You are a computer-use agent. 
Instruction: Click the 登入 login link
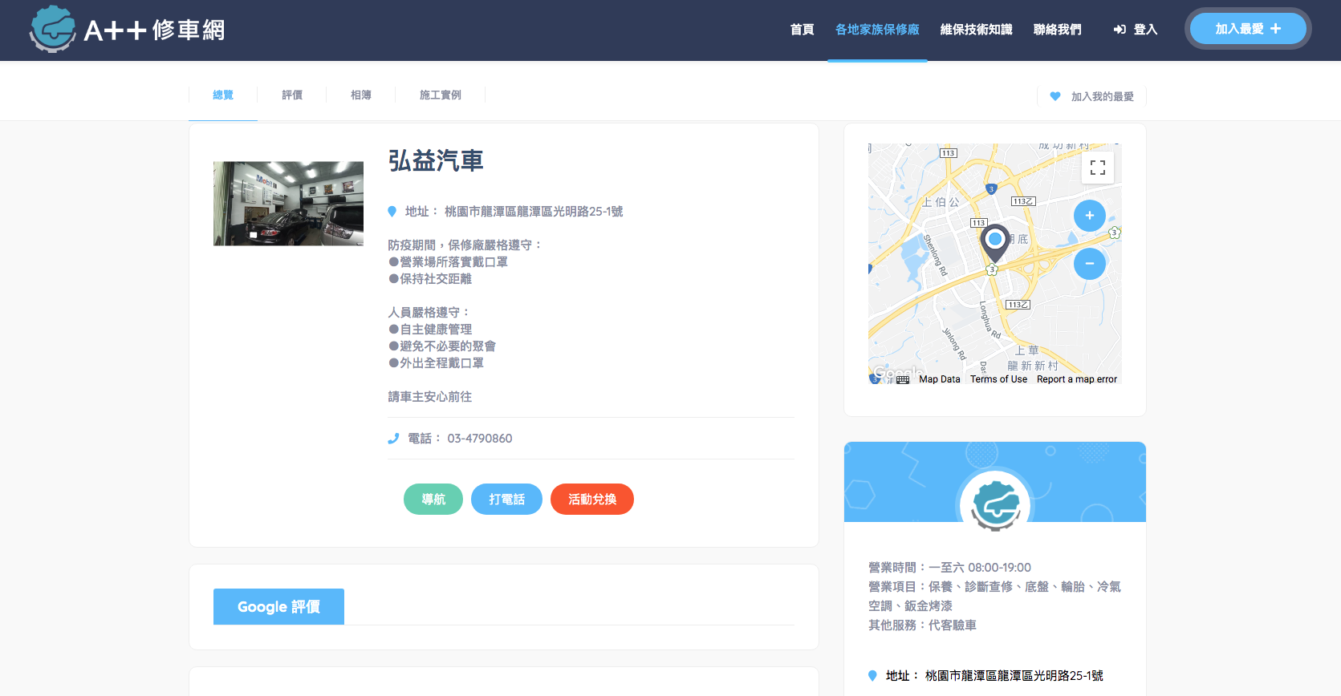(x=1136, y=30)
